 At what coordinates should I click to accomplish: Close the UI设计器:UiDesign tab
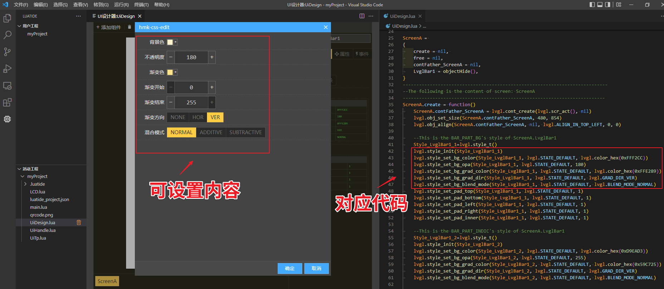140,16
